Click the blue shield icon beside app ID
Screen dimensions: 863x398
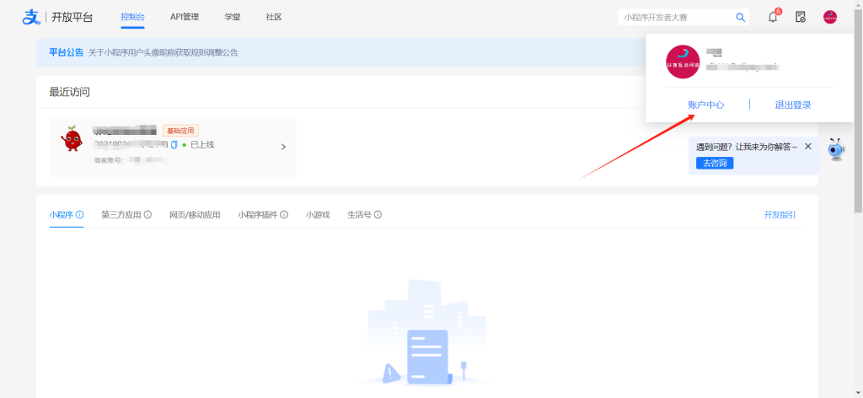tap(174, 145)
